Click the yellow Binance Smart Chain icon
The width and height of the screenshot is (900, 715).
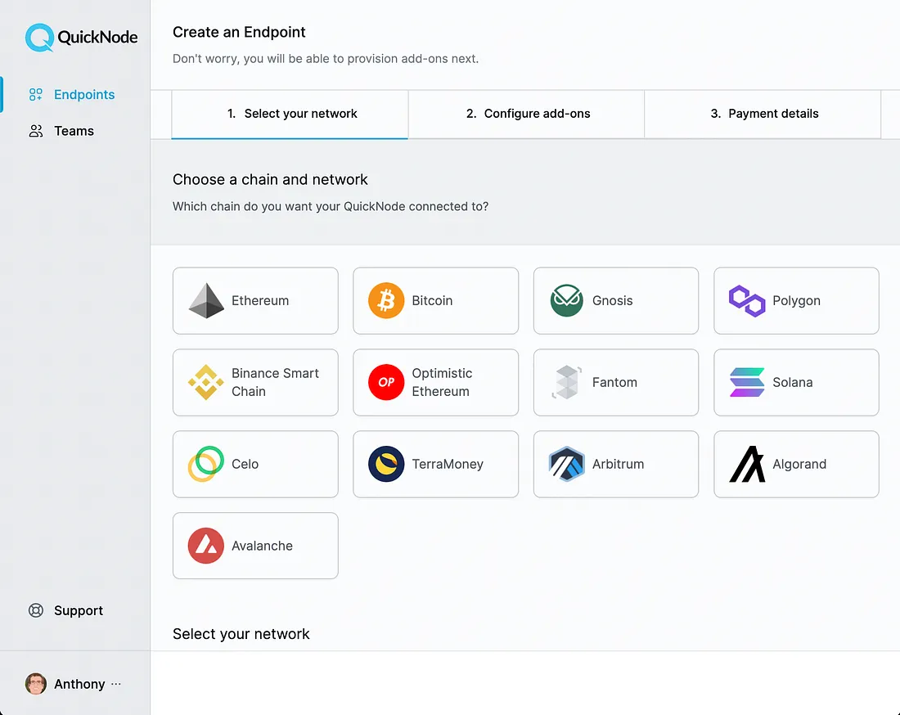(206, 383)
